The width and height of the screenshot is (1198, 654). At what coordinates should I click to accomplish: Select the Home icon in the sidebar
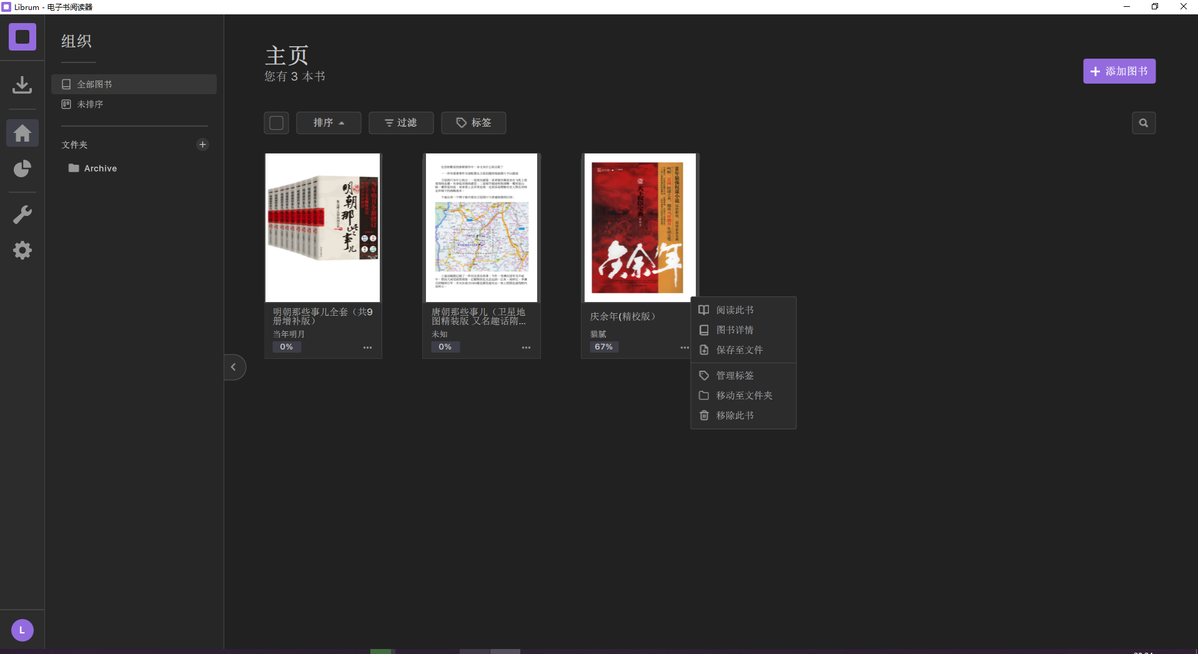click(22, 133)
